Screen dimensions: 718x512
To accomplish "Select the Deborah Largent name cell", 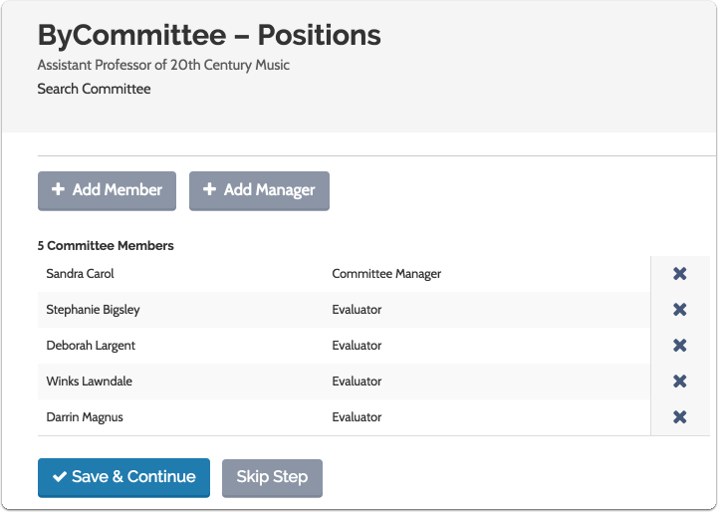I will click(x=91, y=346).
